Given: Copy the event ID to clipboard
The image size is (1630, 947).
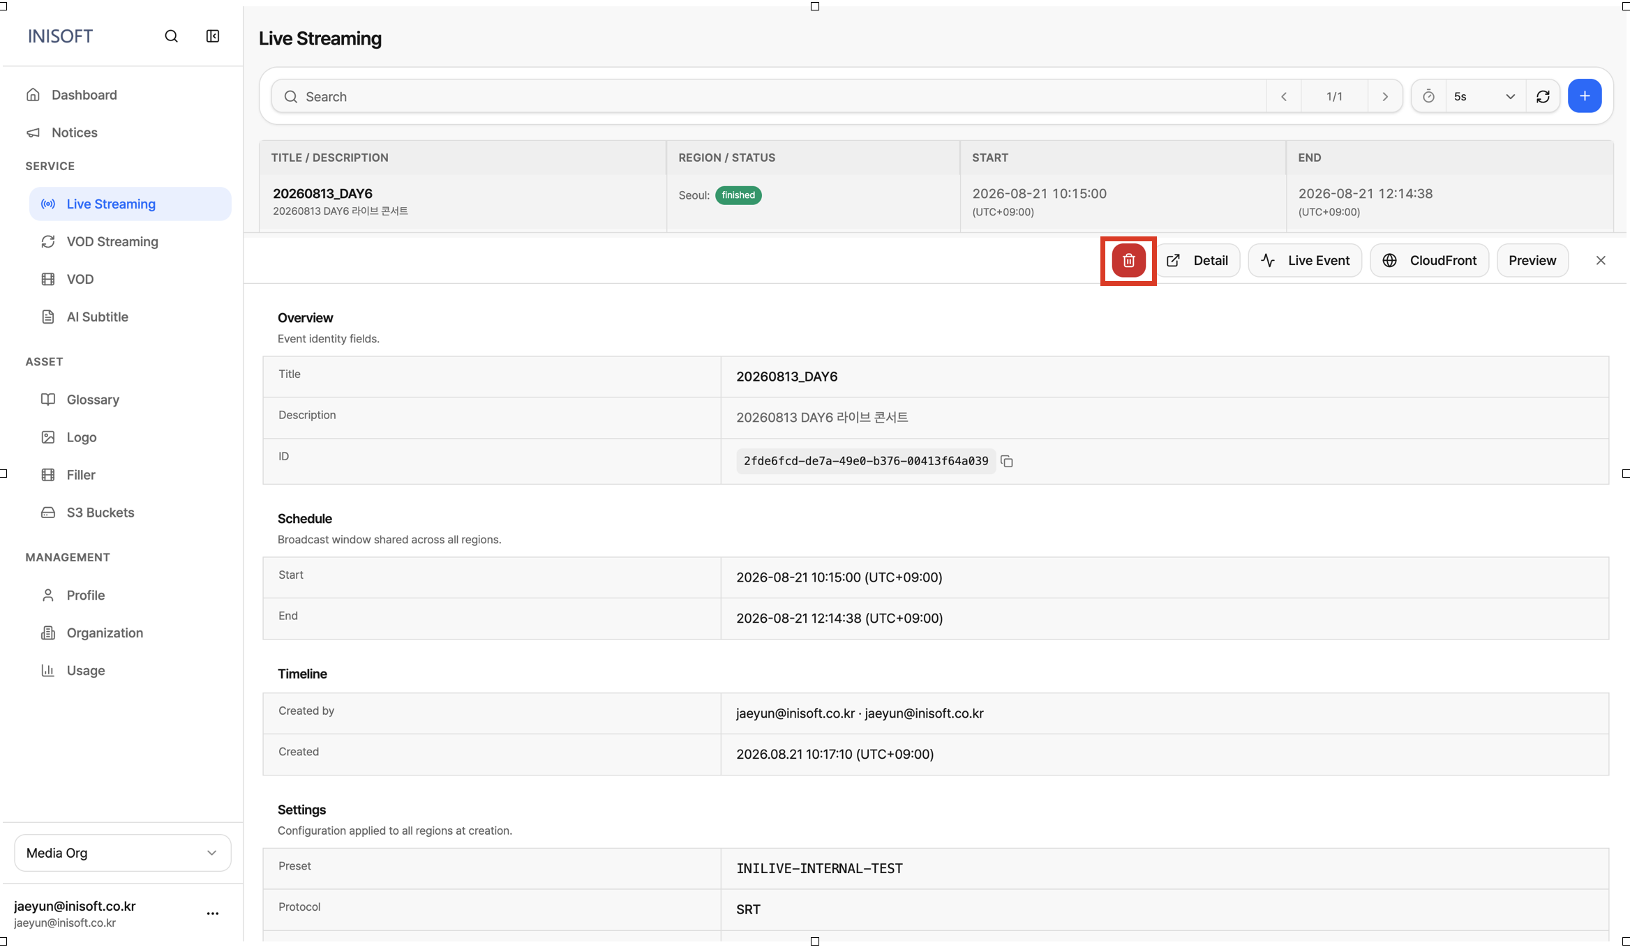Looking at the screenshot, I should pos(1007,461).
